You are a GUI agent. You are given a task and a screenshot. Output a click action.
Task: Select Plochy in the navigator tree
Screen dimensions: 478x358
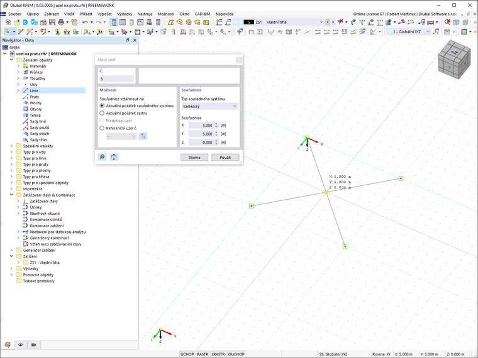pos(35,103)
